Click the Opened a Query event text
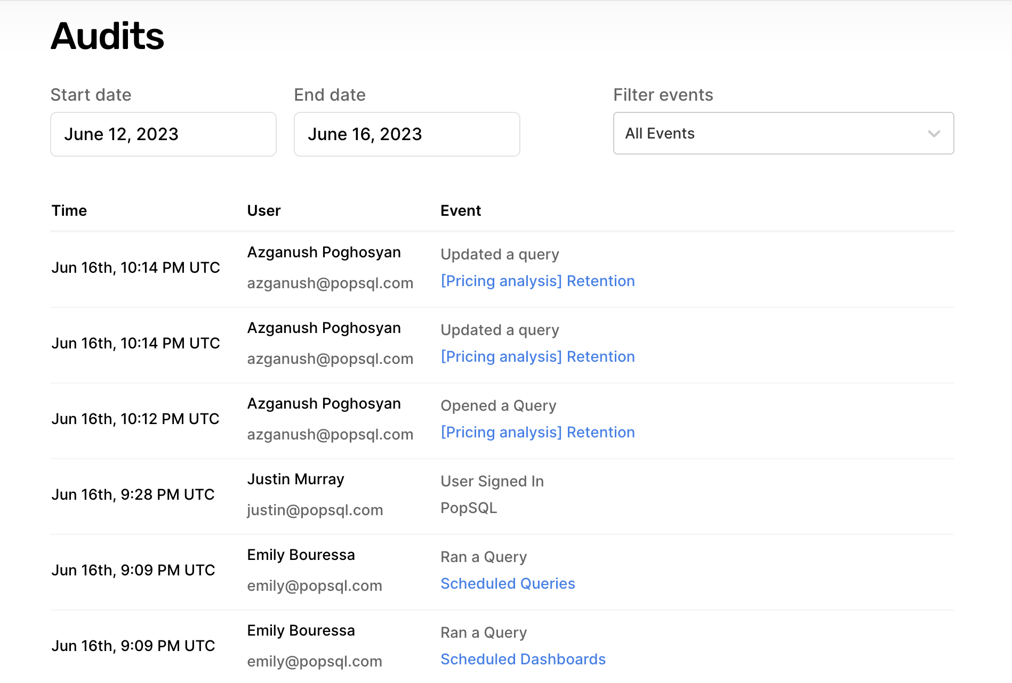The height and width of the screenshot is (683, 1012). pos(498,405)
